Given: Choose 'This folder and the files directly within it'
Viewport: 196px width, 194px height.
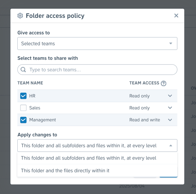Looking at the screenshot, I should coord(97,171).
